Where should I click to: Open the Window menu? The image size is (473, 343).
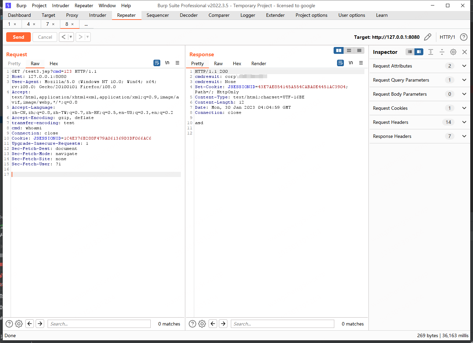pyautogui.click(x=107, y=5)
